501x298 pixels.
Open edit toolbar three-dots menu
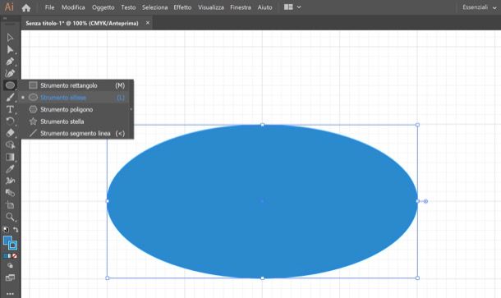10,294
